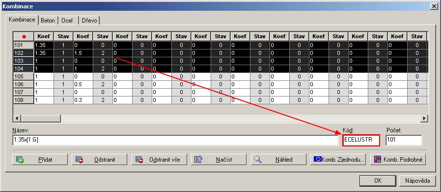
Task: Click second Stav cell 2 in row 106
Action: 103,84
